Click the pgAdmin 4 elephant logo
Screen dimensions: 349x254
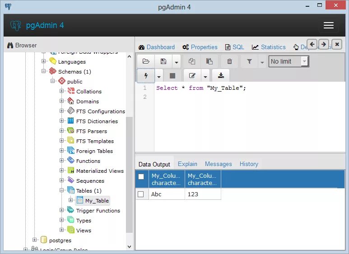tap(16, 25)
